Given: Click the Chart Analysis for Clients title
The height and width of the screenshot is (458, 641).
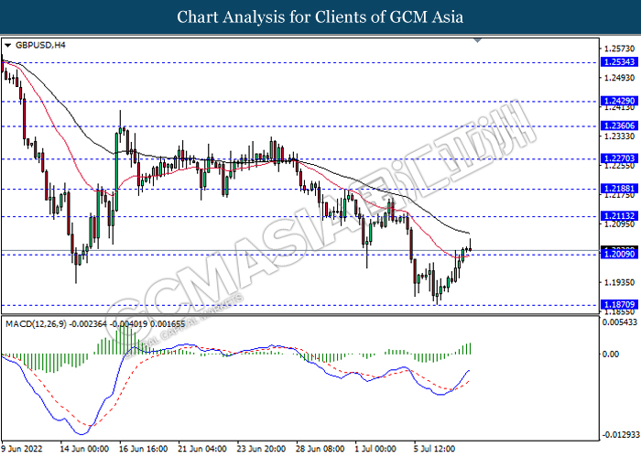Looking at the screenshot, I should click(320, 17).
